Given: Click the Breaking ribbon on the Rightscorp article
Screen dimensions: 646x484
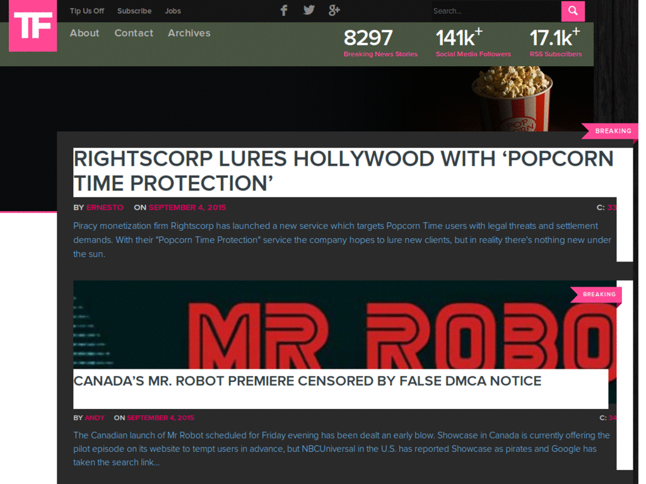Looking at the screenshot, I should click(x=611, y=131).
